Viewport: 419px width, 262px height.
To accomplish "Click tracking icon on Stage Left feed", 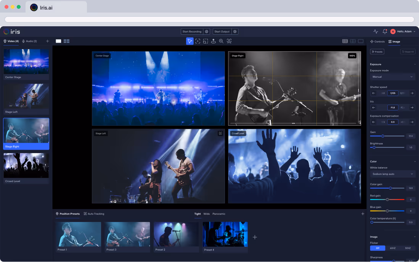I will pyautogui.click(x=220, y=133).
